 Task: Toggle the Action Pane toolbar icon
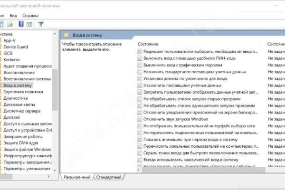coord(29,24)
